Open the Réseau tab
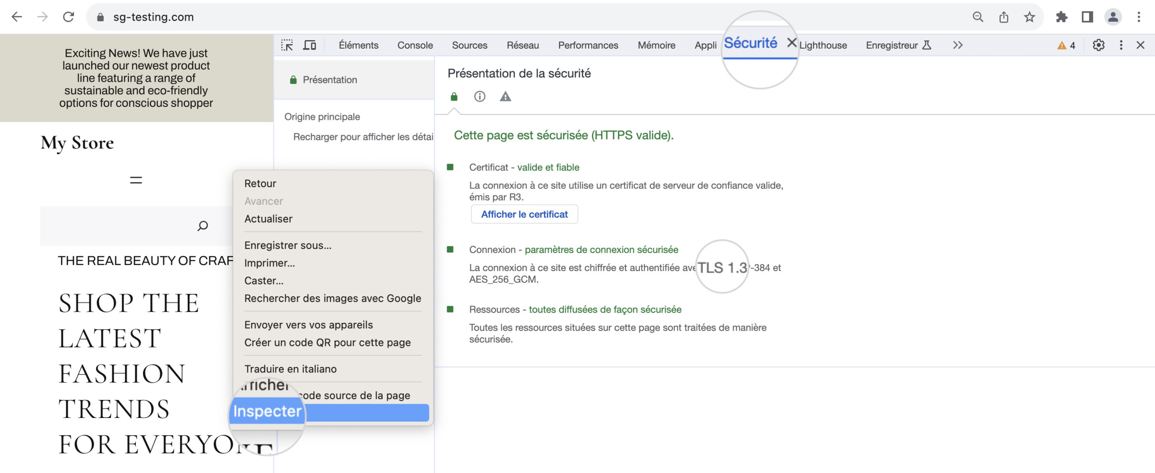Viewport: 1155px width, 473px height. [523, 45]
